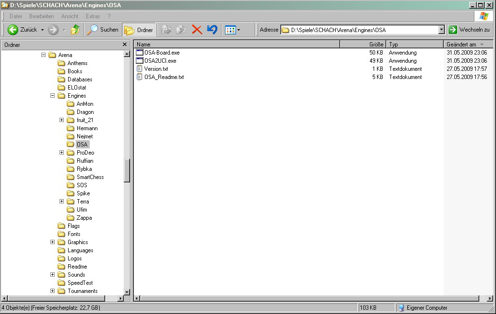The height and width of the screenshot is (314, 496).
Task: Select the AnMon engine folder
Action: [x=85, y=104]
